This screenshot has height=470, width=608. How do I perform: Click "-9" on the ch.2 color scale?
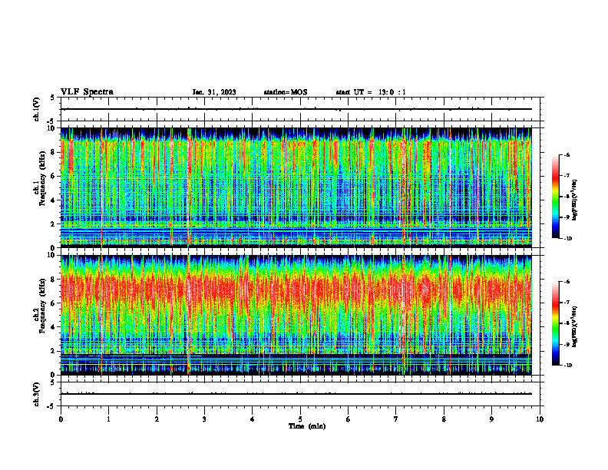(567, 344)
